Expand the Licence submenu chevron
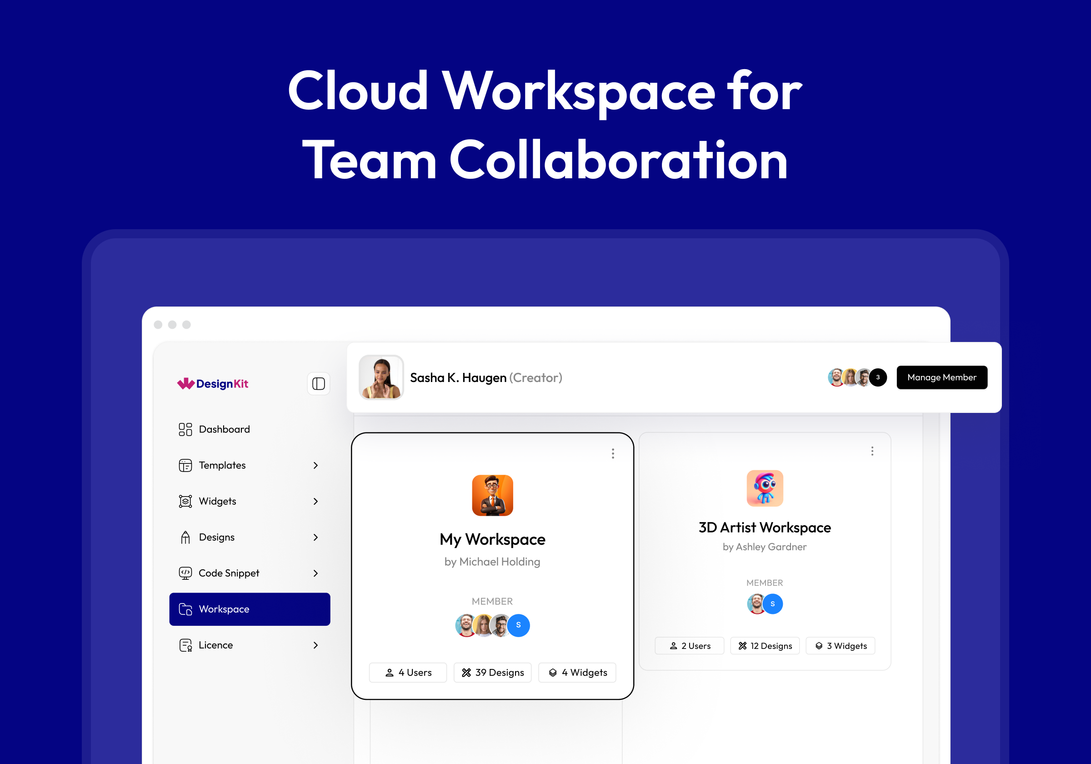The height and width of the screenshot is (764, 1091). coord(315,645)
